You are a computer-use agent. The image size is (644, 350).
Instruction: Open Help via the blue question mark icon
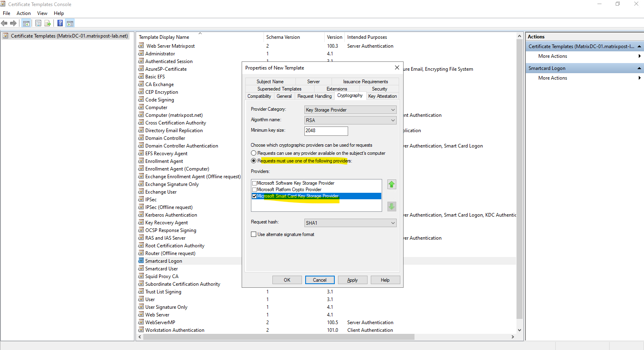click(x=60, y=23)
